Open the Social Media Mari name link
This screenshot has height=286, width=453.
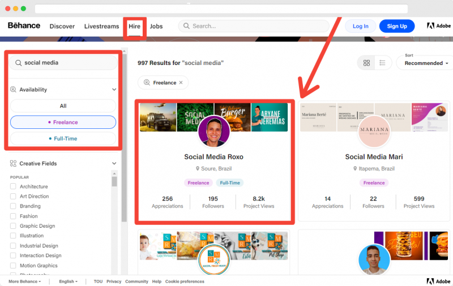[x=374, y=157]
